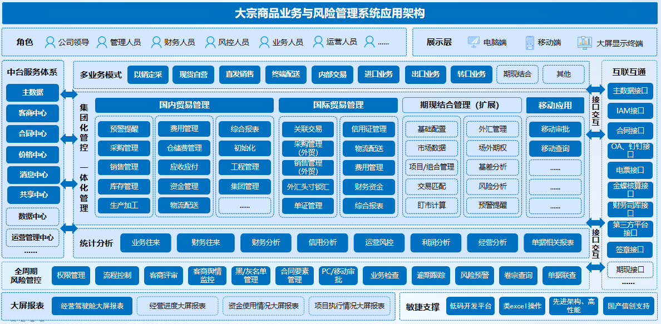Click the person icon beside 财务人员
Screen dimensions: 661x324
pyautogui.click(x=156, y=42)
